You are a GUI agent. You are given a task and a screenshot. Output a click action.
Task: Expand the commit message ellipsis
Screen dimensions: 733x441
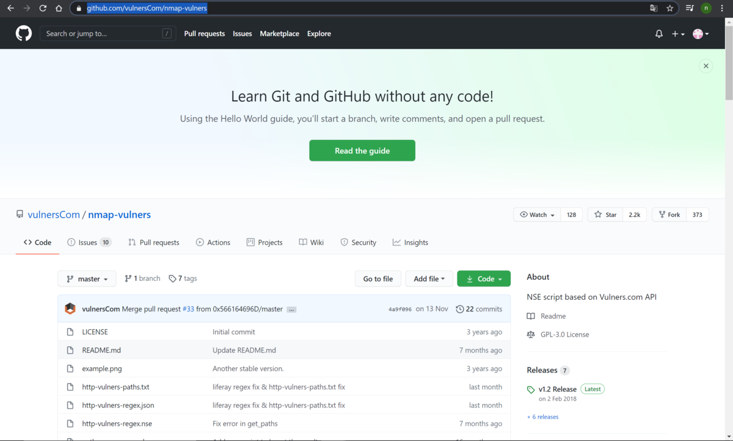click(291, 310)
